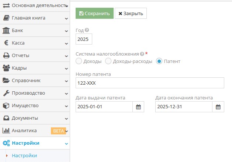The height and width of the screenshot is (162, 232).
Task: Click the cube icon for Имущество
Action: click(6, 106)
